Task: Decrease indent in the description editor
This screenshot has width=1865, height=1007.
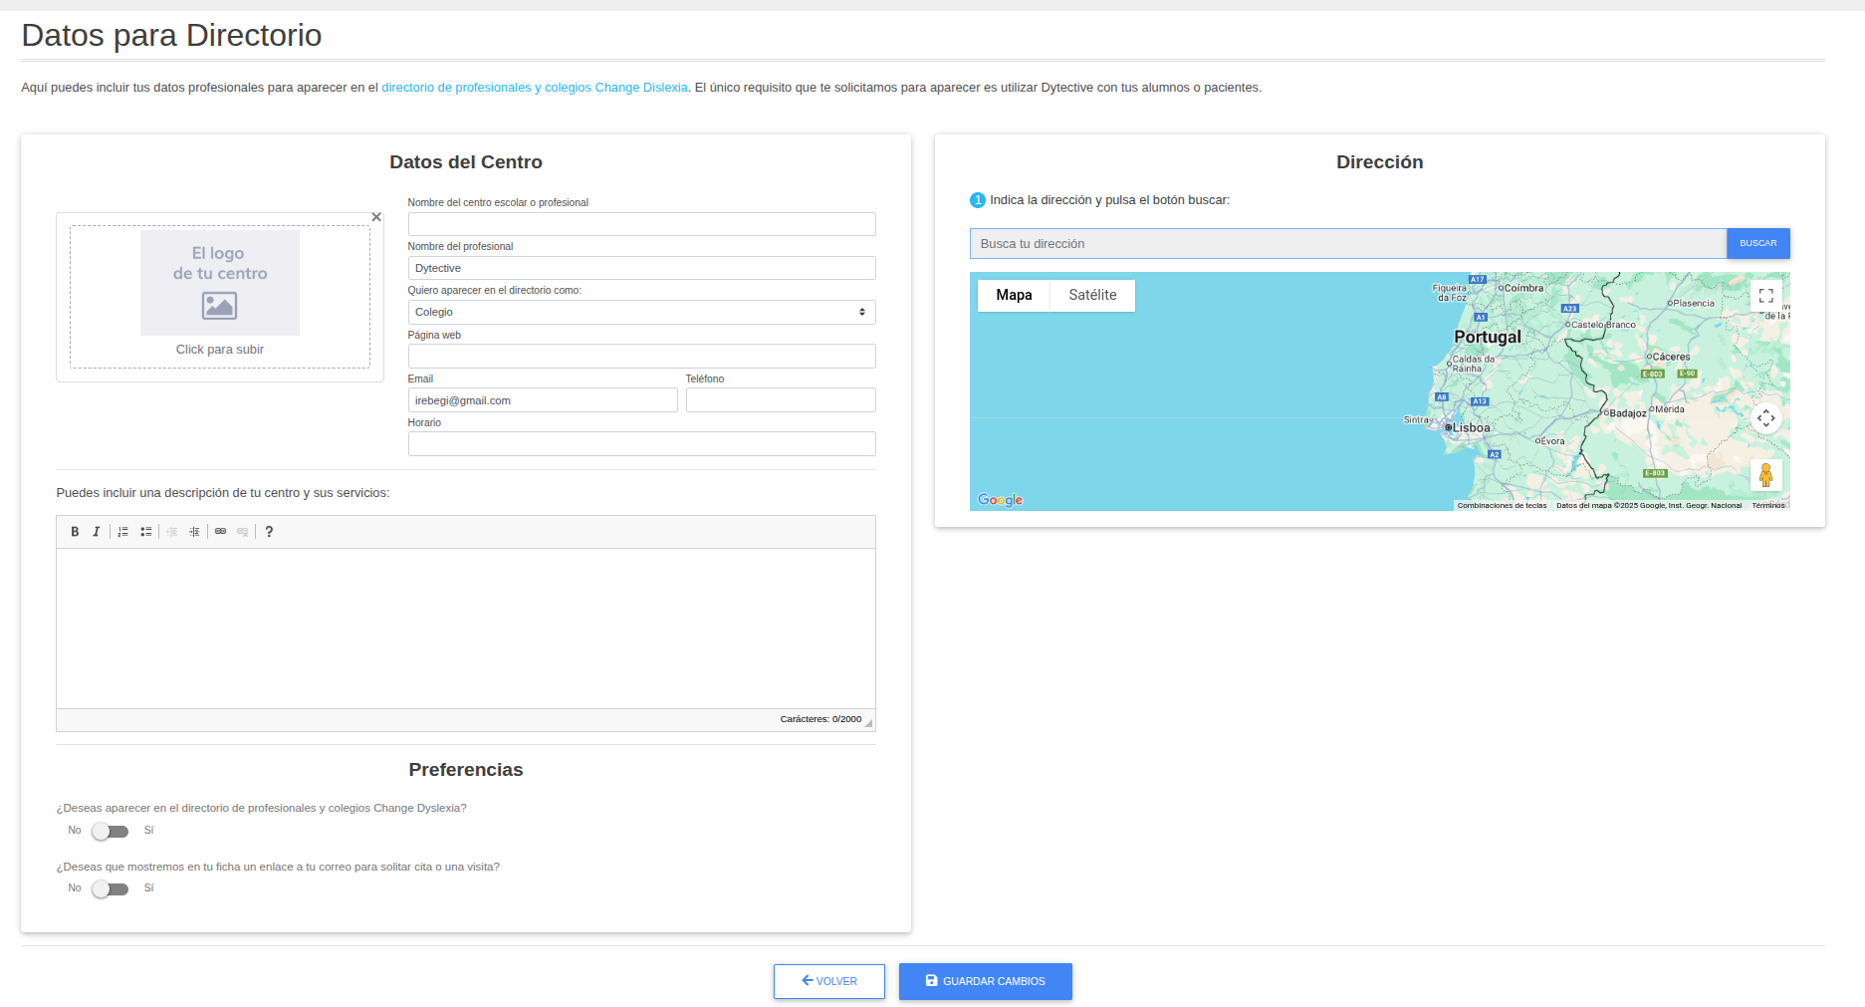Action: (x=172, y=532)
